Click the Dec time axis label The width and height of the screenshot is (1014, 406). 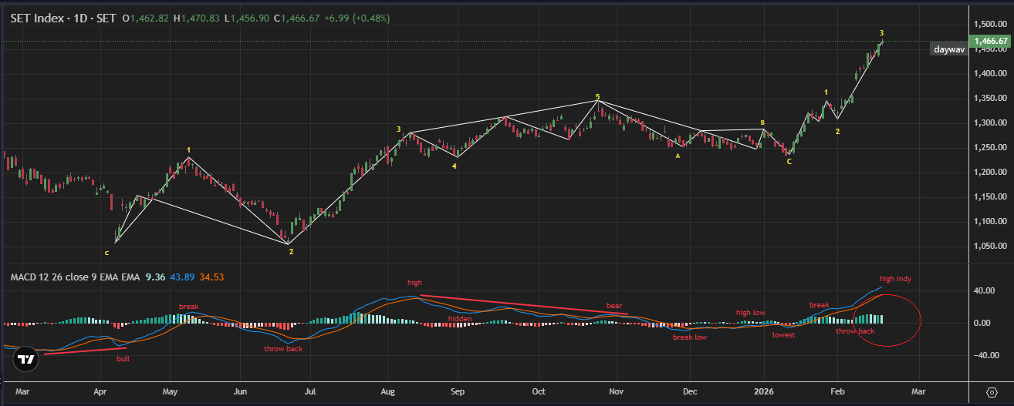[691, 392]
